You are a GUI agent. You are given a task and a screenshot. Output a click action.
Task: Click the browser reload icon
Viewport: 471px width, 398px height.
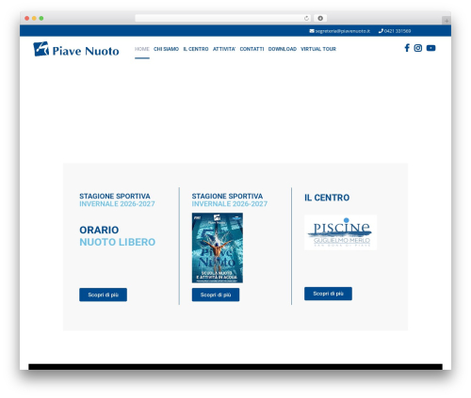tap(306, 18)
